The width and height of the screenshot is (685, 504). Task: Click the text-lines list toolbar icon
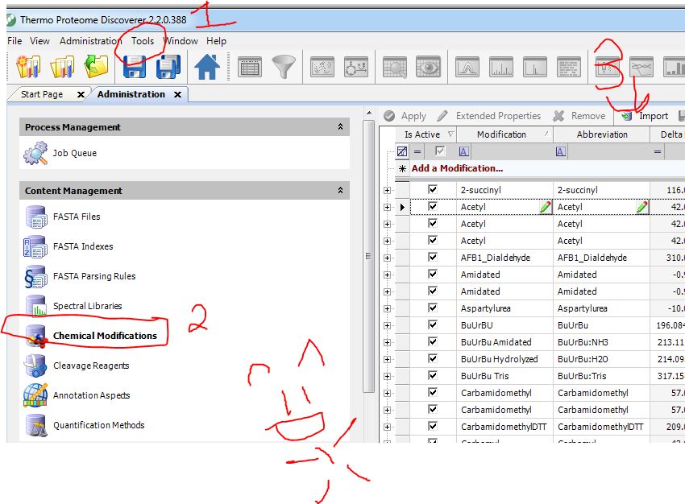(x=569, y=67)
